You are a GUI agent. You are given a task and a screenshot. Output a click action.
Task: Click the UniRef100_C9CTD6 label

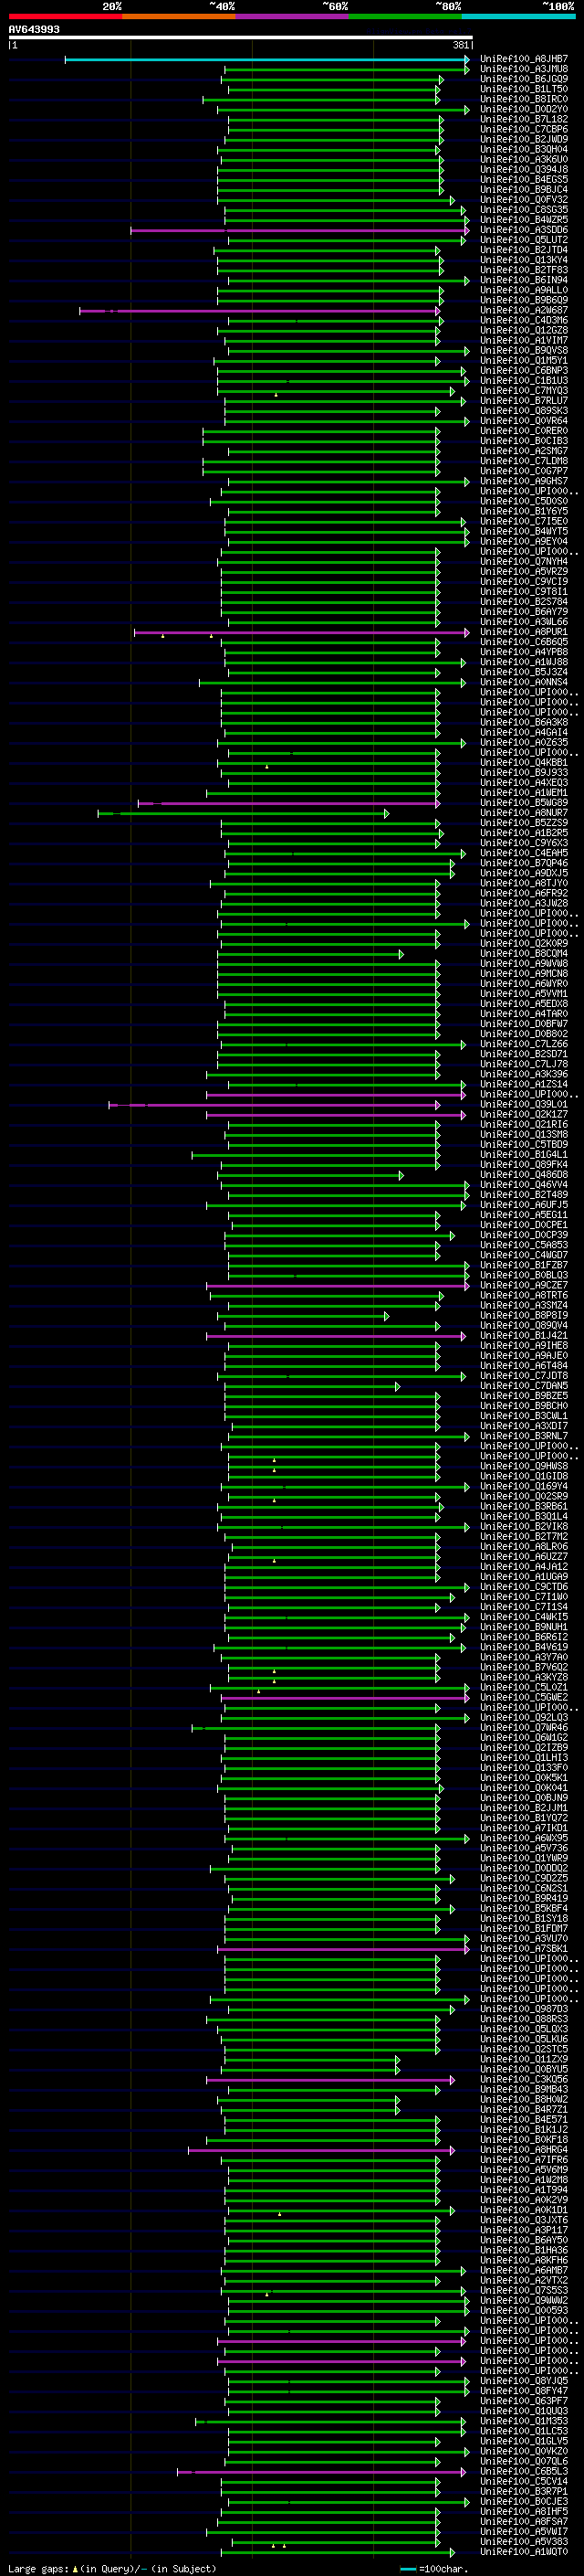point(524,1587)
